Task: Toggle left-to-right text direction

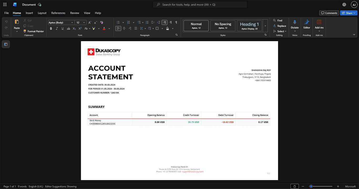Action: coord(165,23)
